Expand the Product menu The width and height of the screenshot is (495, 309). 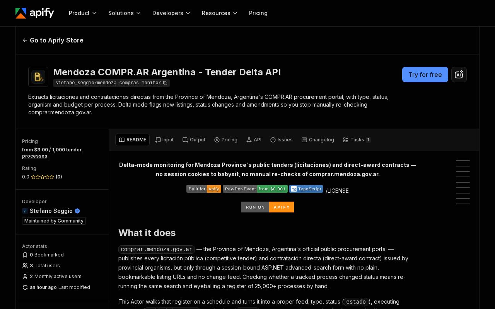[x=83, y=13]
